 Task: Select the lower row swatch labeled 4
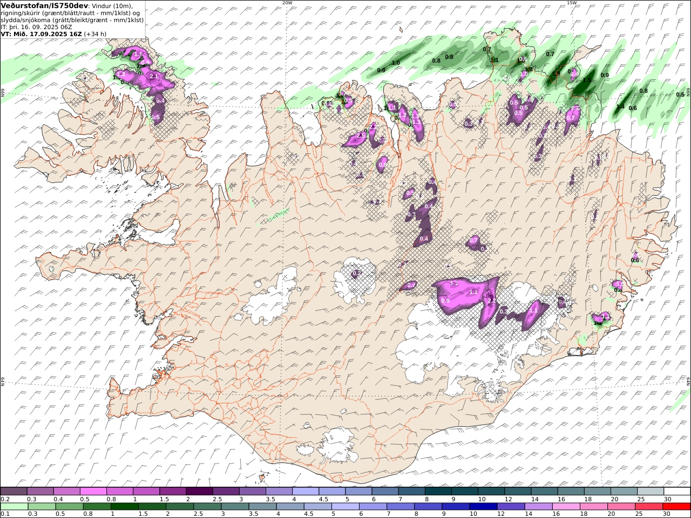[x=290, y=506]
